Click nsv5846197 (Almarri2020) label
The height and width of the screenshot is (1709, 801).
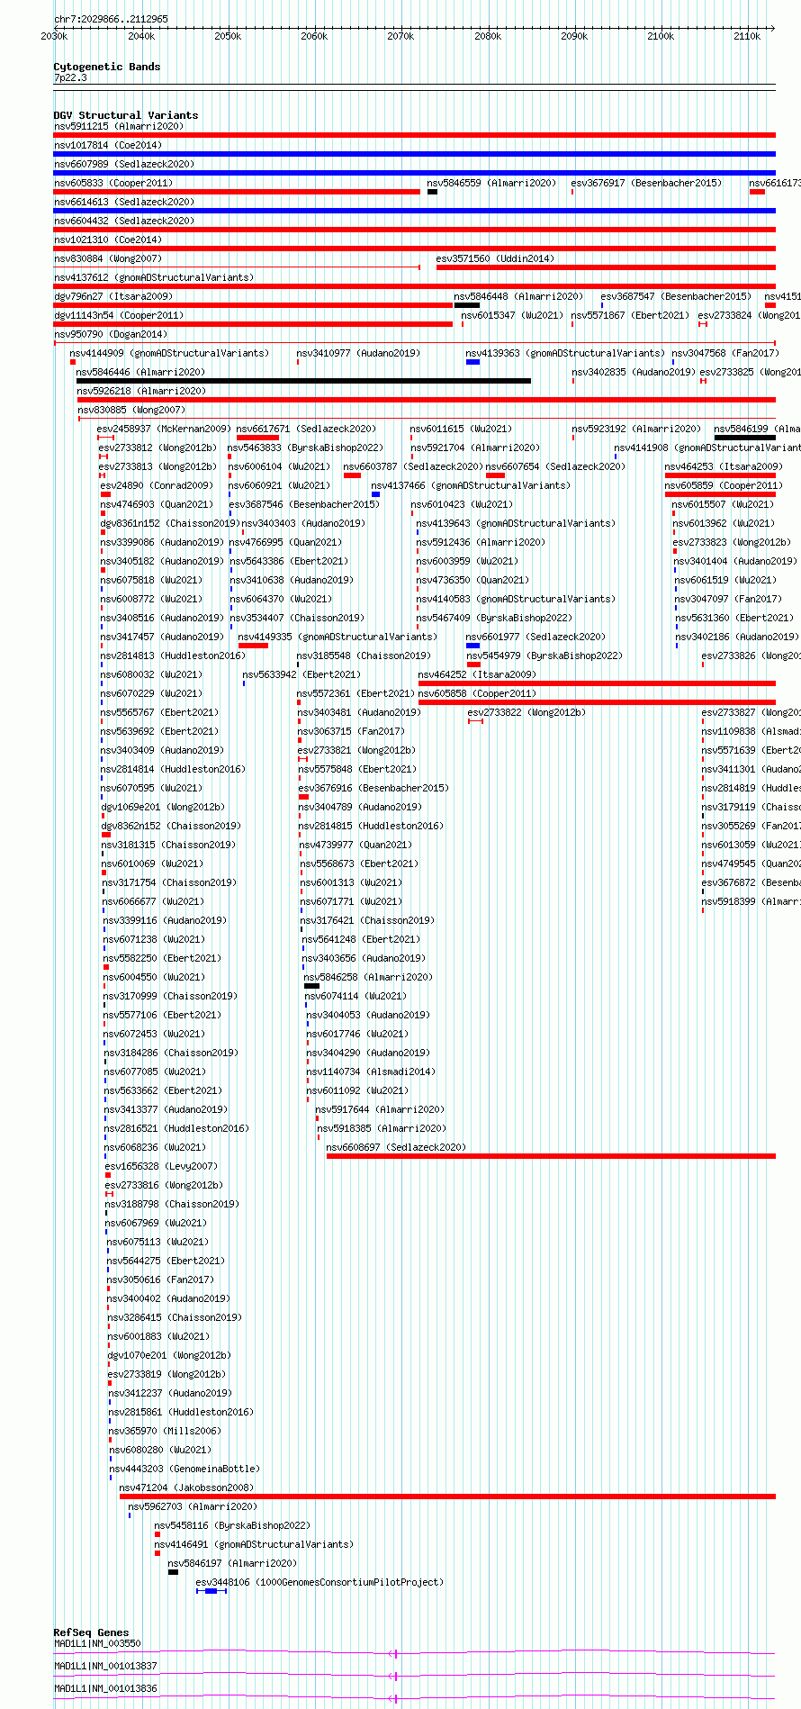(x=232, y=1563)
